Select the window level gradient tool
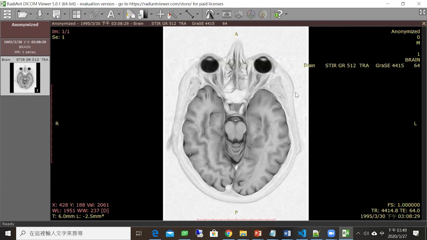Image resolution: width=427 pixels, height=240 pixels. (x=143, y=14)
